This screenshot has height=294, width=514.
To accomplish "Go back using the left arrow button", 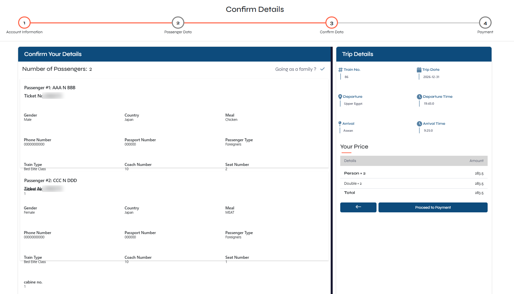I will click(358, 207).
